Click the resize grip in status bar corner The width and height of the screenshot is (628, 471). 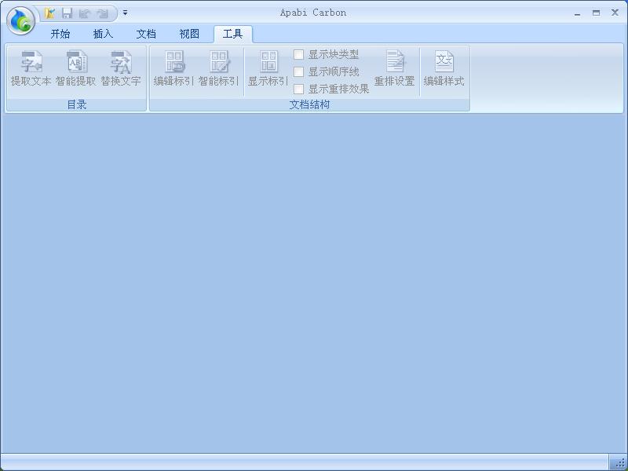pos(619,462)
